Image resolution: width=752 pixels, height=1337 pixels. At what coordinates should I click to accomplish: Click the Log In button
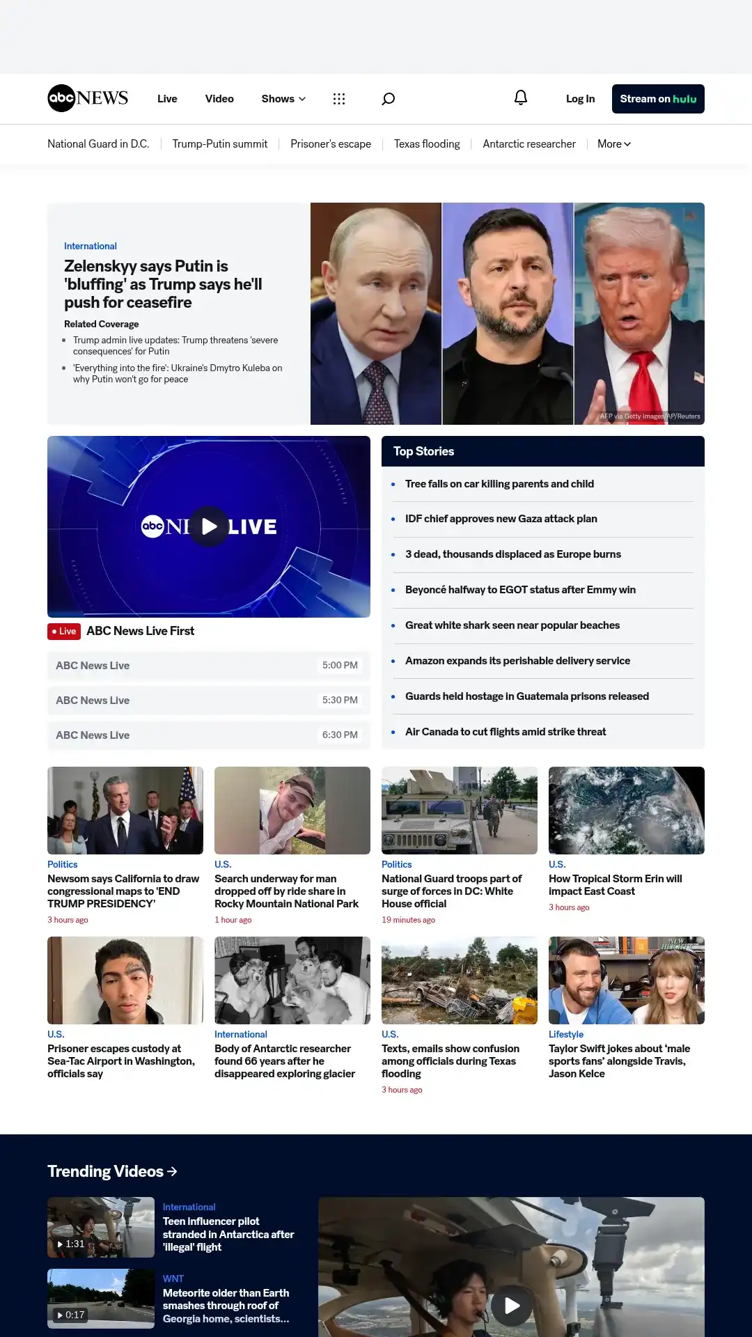click(x=580, y=99)
